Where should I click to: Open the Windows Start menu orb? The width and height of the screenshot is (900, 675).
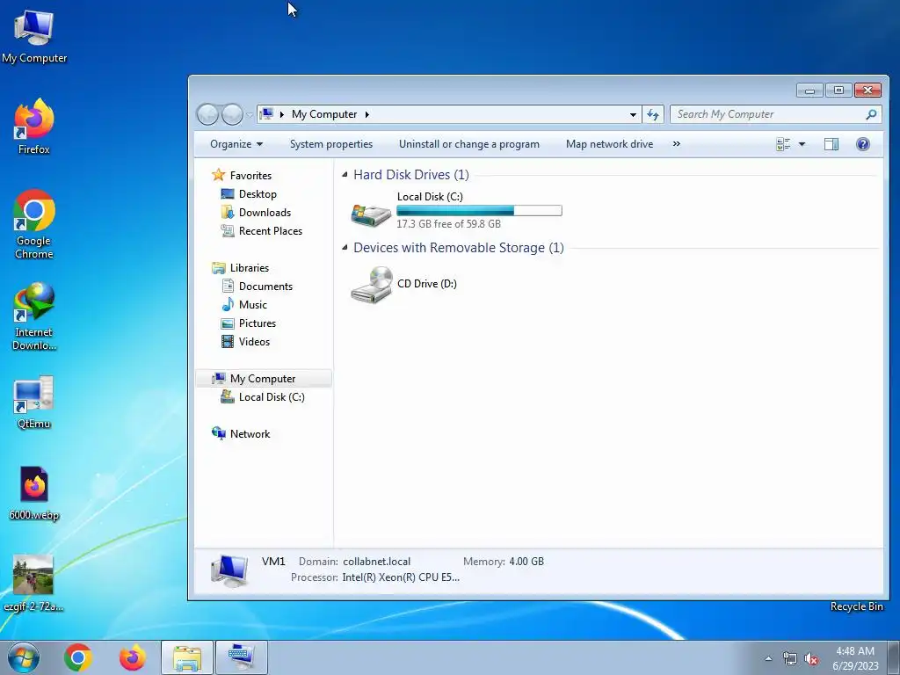tap(24, 657)
